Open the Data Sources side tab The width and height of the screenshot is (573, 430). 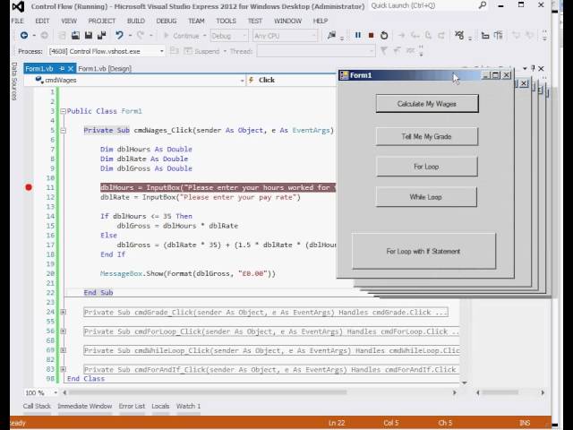14,82
